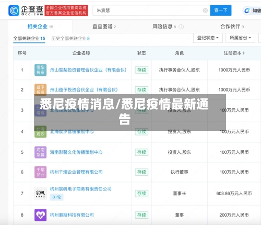Click the 蕴予投资 company logo

pos(40,89)
